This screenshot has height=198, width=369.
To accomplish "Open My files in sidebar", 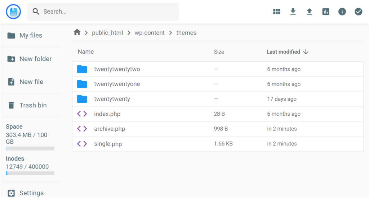I will tap(30, 35).
